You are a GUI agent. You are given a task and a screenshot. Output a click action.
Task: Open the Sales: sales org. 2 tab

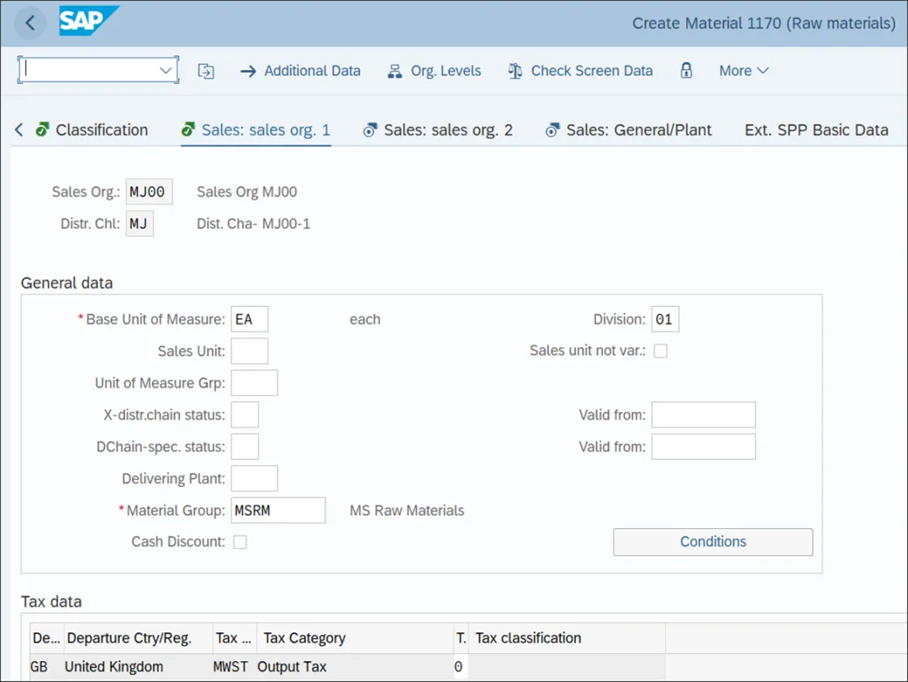(x=448, y=130)
